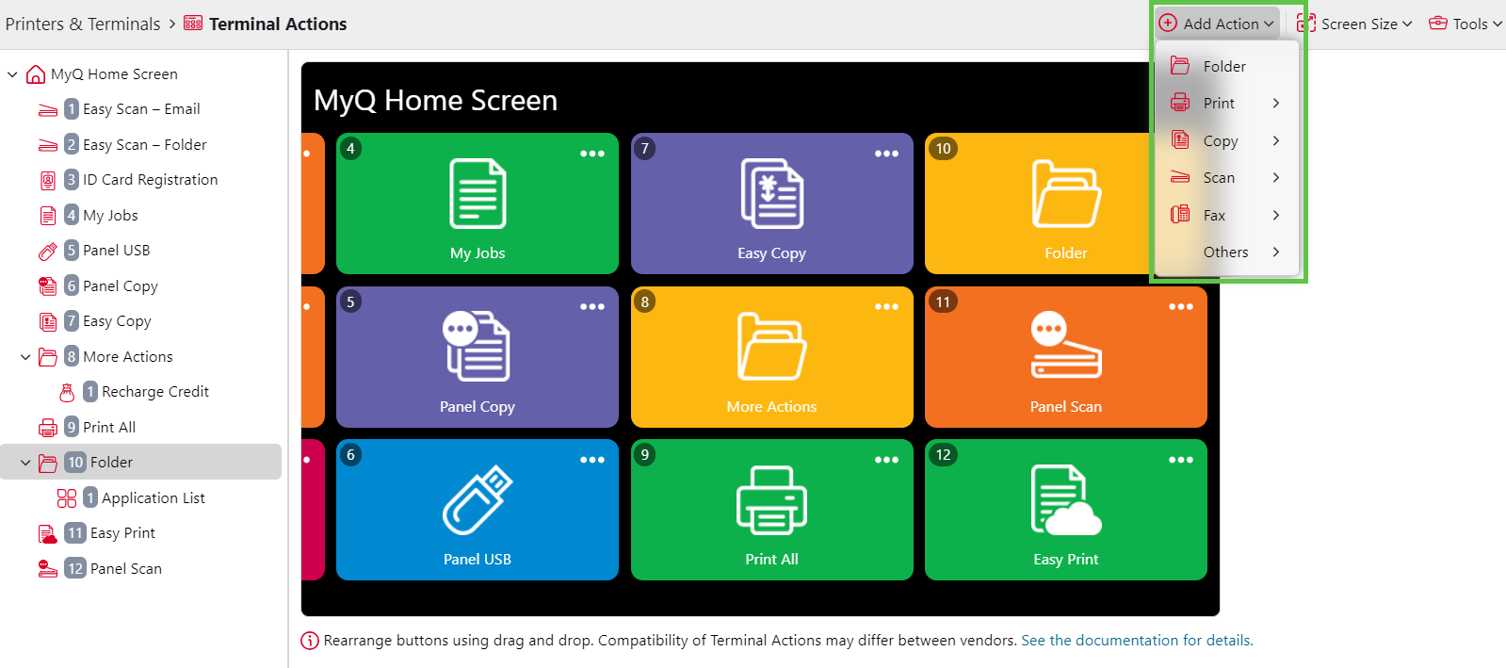
Task: Open the documentation for details link
Action: (1137, 641)
